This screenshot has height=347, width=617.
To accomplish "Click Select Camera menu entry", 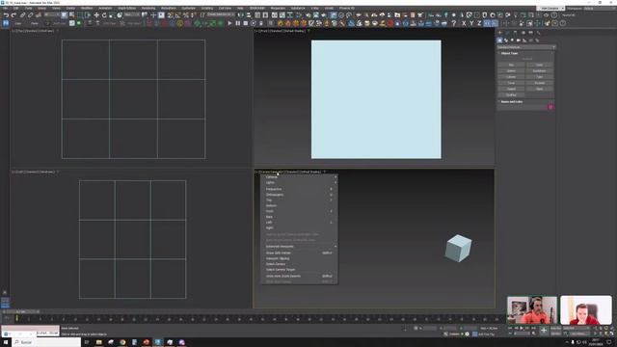I will (x=299, y=264).
